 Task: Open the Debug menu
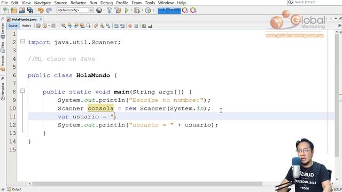[106, 3]
